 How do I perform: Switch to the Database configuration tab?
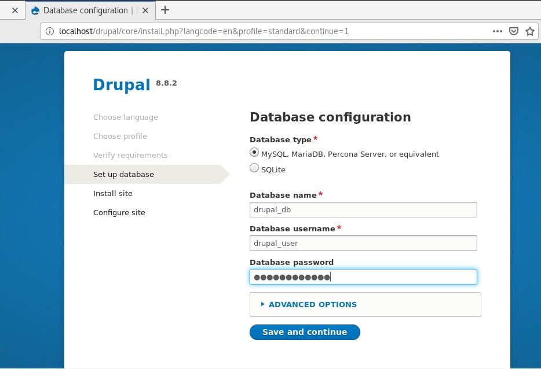(x=85, y=10)
